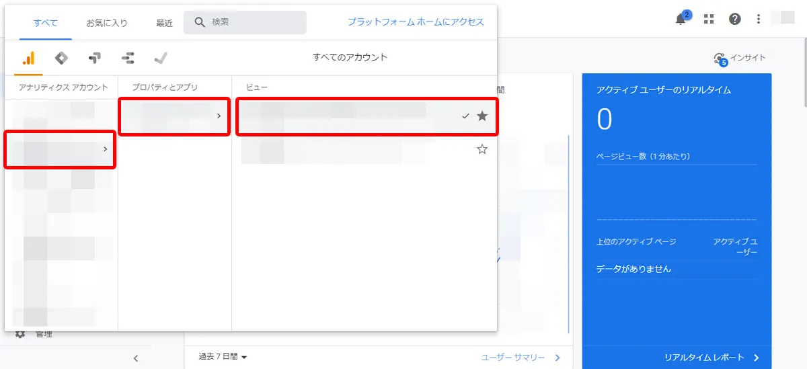Open the リアルタイム レポート link
This screenshot has height=369, width=807.
712,358
